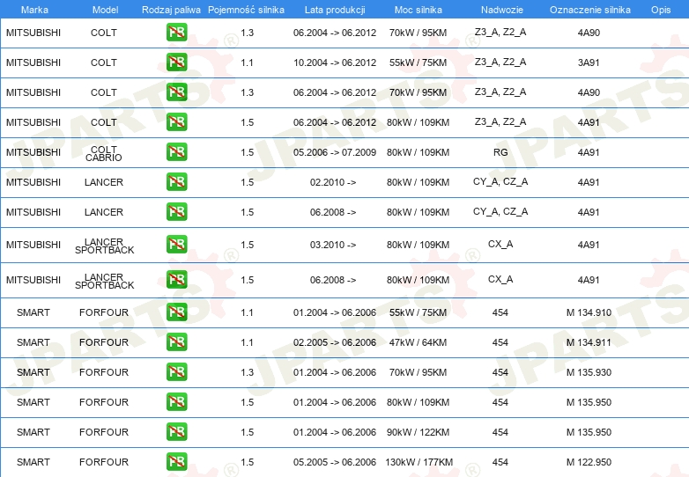Click the power value 130kW / 177KM
The width and height of the screenshot is (689, 477).
[419, 462]
